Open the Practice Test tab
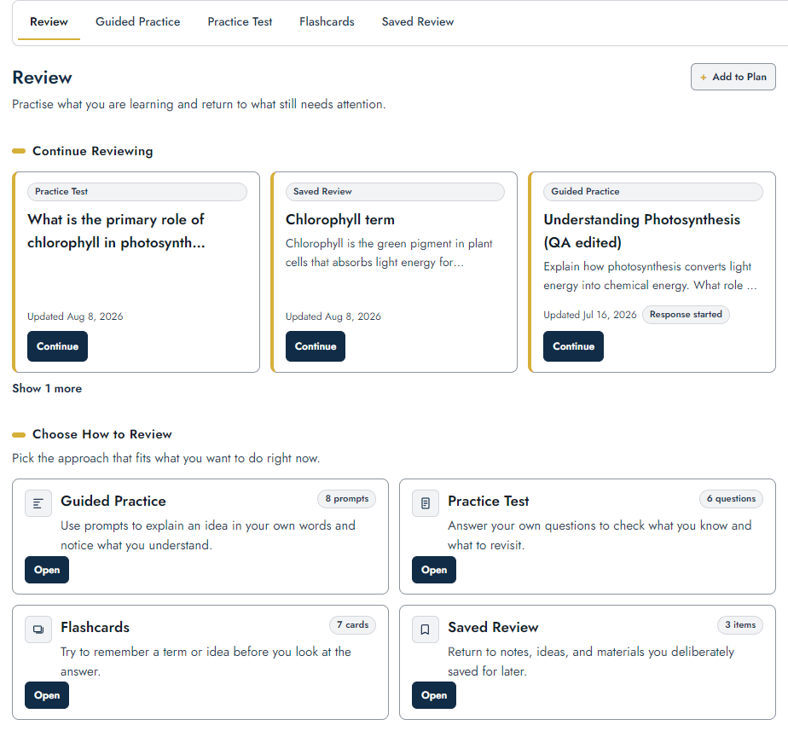The image size is (788, 731). point(240,22)
